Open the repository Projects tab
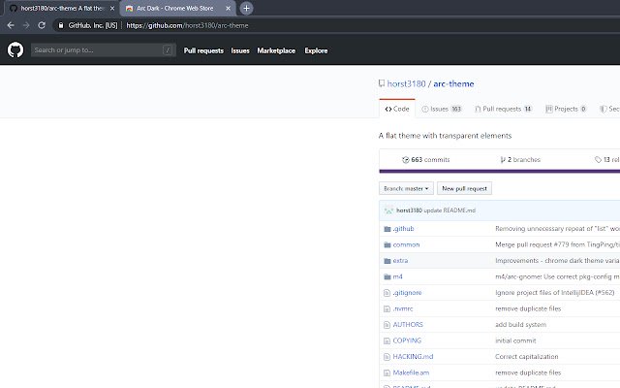The width and height of the screenshot is (620, 388). tap(566, 109)
